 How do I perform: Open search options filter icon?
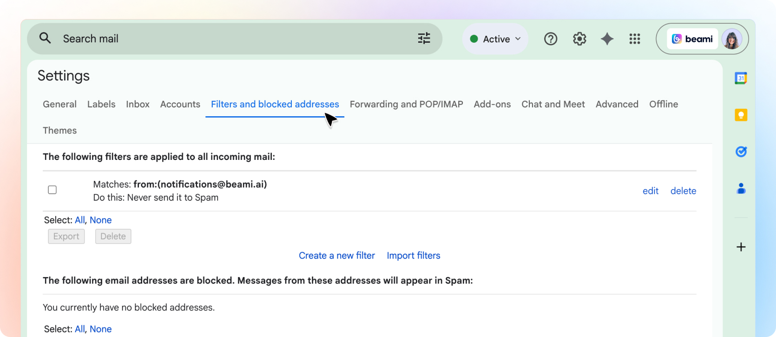pos(424,39)
